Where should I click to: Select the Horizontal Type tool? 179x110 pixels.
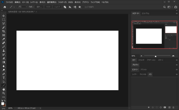click(x=4, y=78)
